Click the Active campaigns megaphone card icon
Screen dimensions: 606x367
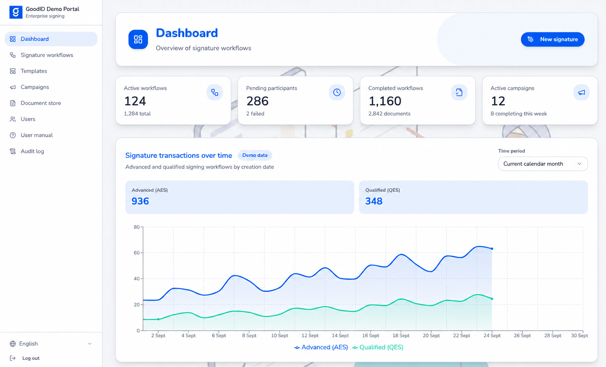(x=581, y=93)
